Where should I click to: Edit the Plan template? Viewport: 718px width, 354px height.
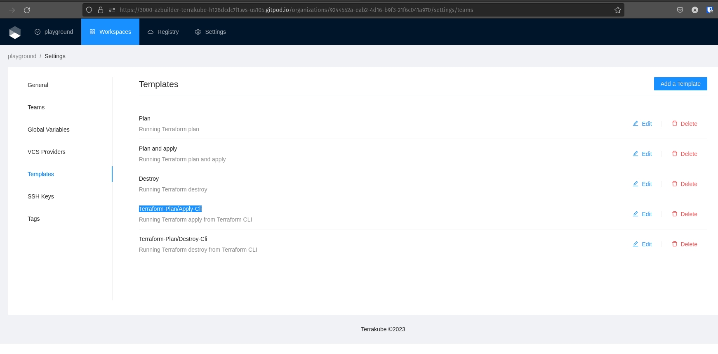point(642,124)
